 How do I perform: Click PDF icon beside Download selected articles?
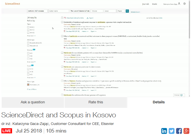(65, 18)
